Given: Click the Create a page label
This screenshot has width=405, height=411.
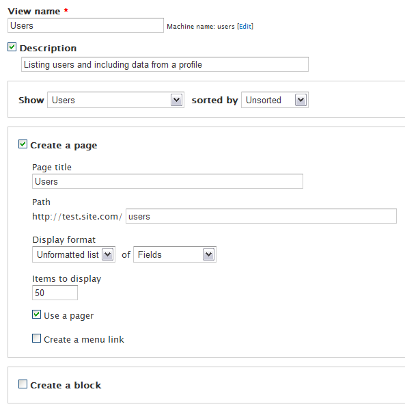Looking at the screenshot, I should point(64,146).
